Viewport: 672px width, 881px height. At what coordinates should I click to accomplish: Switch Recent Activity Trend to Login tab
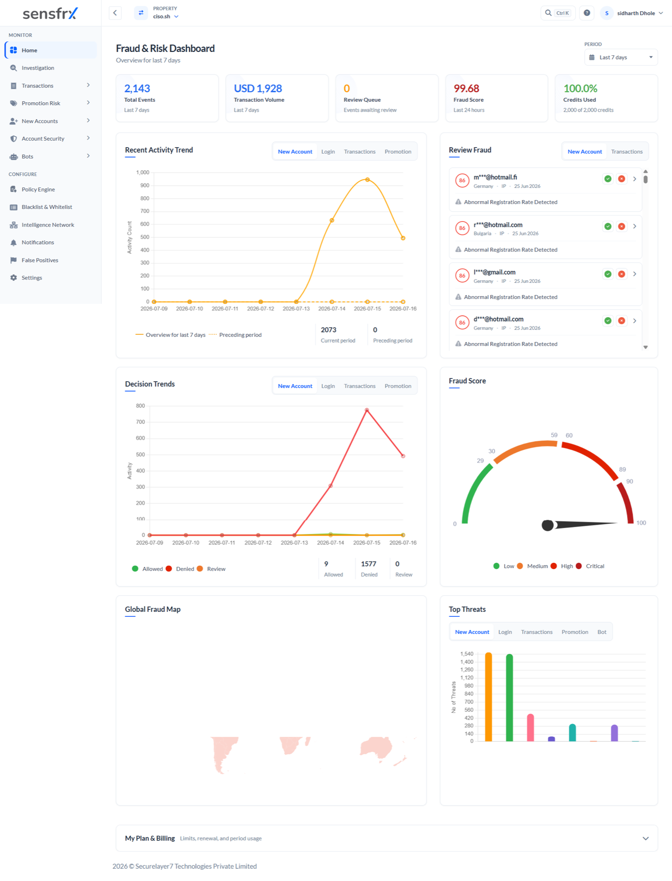click(328, 152)
